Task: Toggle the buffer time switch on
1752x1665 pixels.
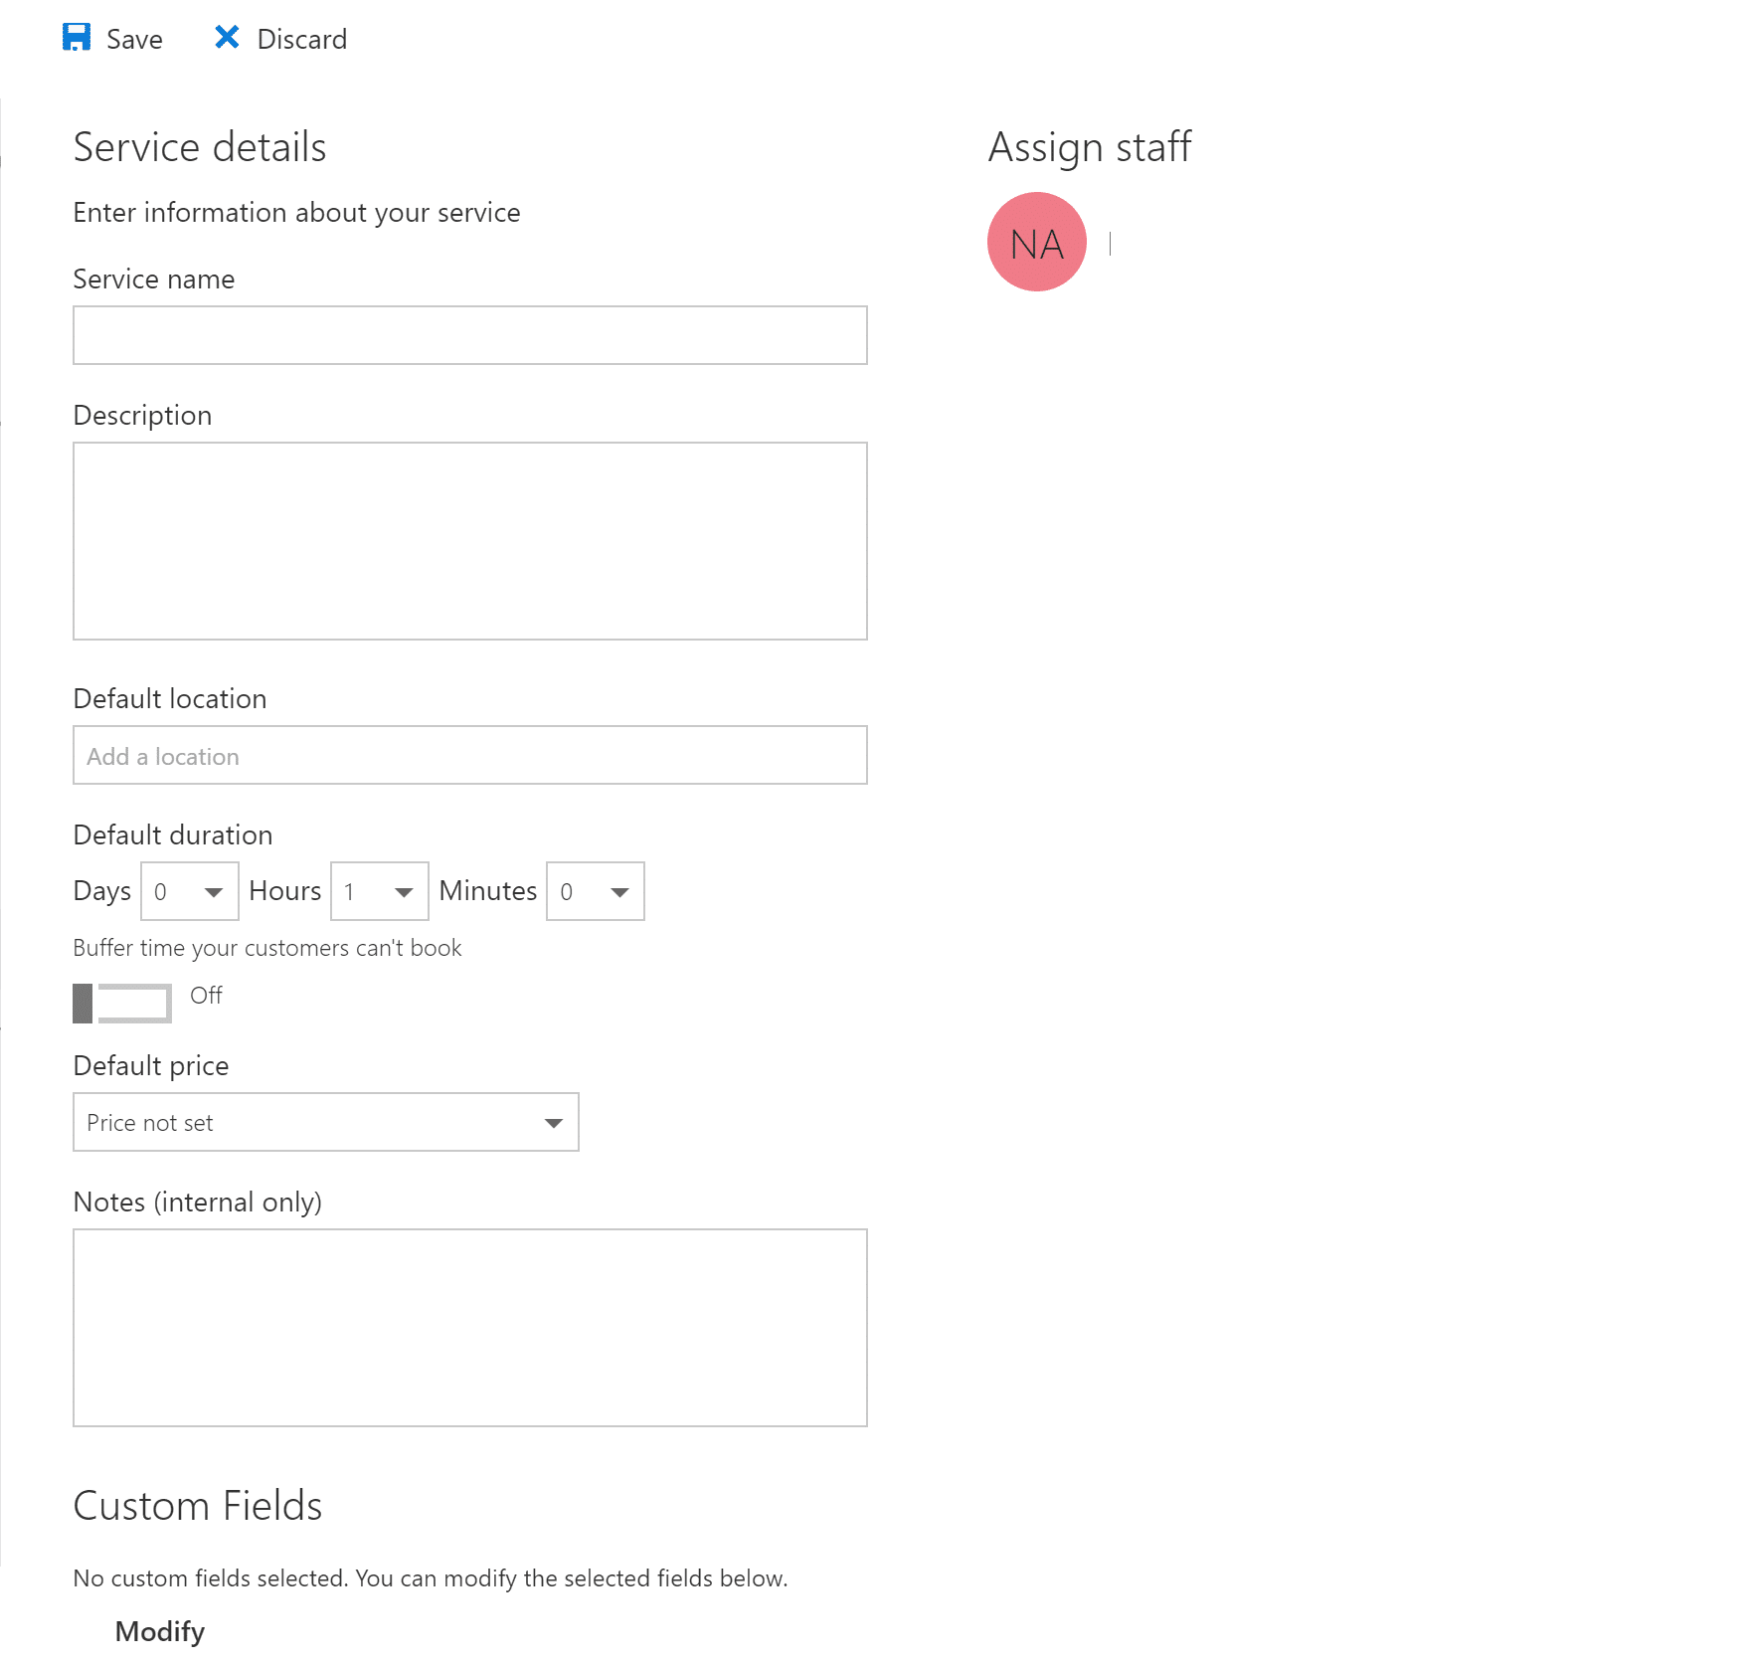Action: 122,1003
